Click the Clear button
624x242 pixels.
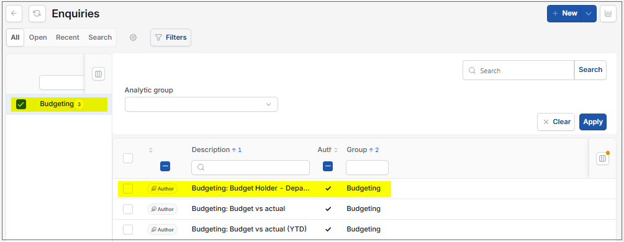pyautogui.click(x=556, y=122)
